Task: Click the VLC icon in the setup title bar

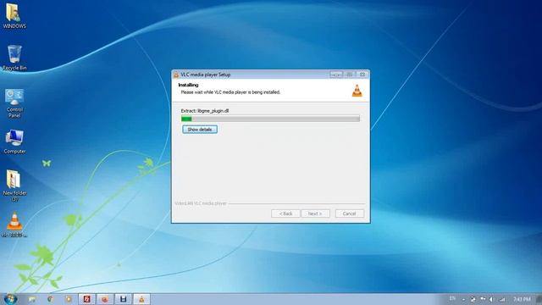Action: coord(176,75)
